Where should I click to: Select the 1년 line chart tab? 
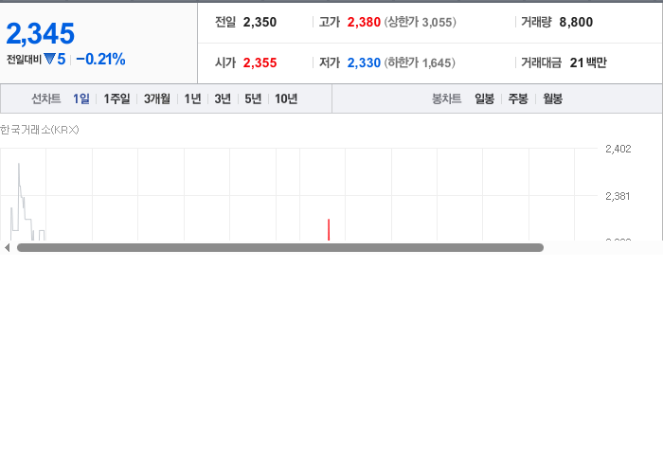(x=192, y=98)
